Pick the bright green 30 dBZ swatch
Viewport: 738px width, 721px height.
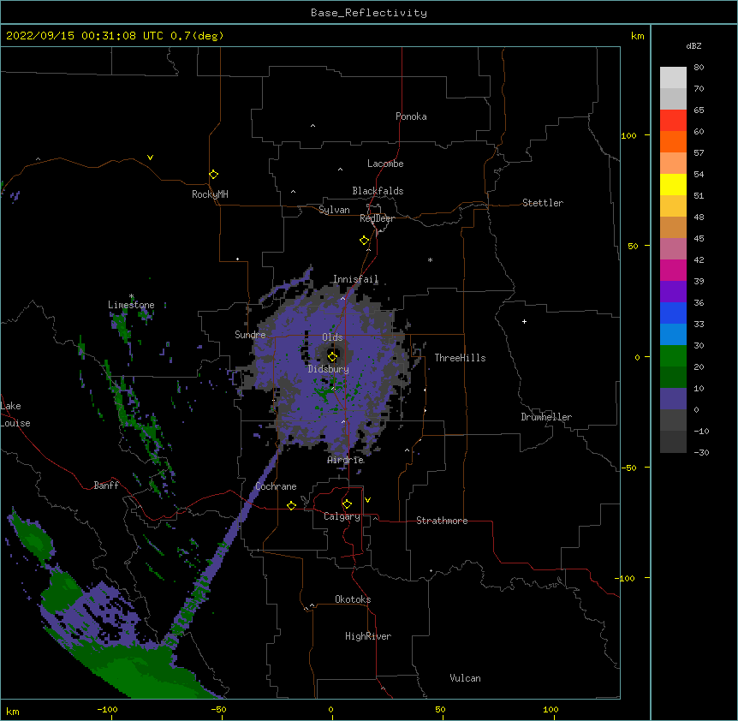(x=673, y=356)
